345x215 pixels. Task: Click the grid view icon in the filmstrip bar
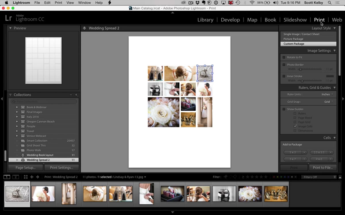(x=26, y=177)
